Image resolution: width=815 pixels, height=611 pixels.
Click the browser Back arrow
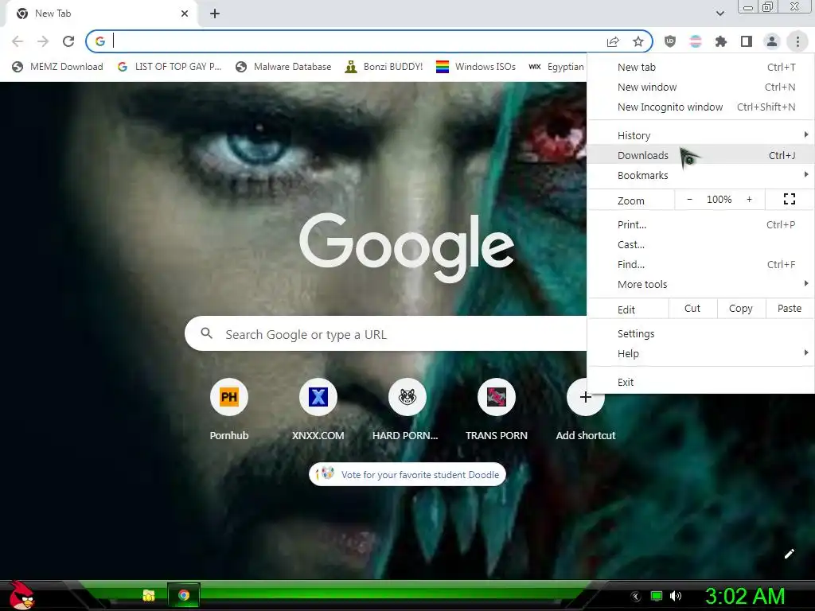(18, 41)
